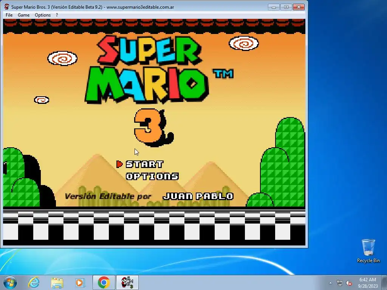The width and height of the screenshot is (387, 290).
Task: Click the Super Mario Bros. 3 title bar icon
Action: click(7, 7)
